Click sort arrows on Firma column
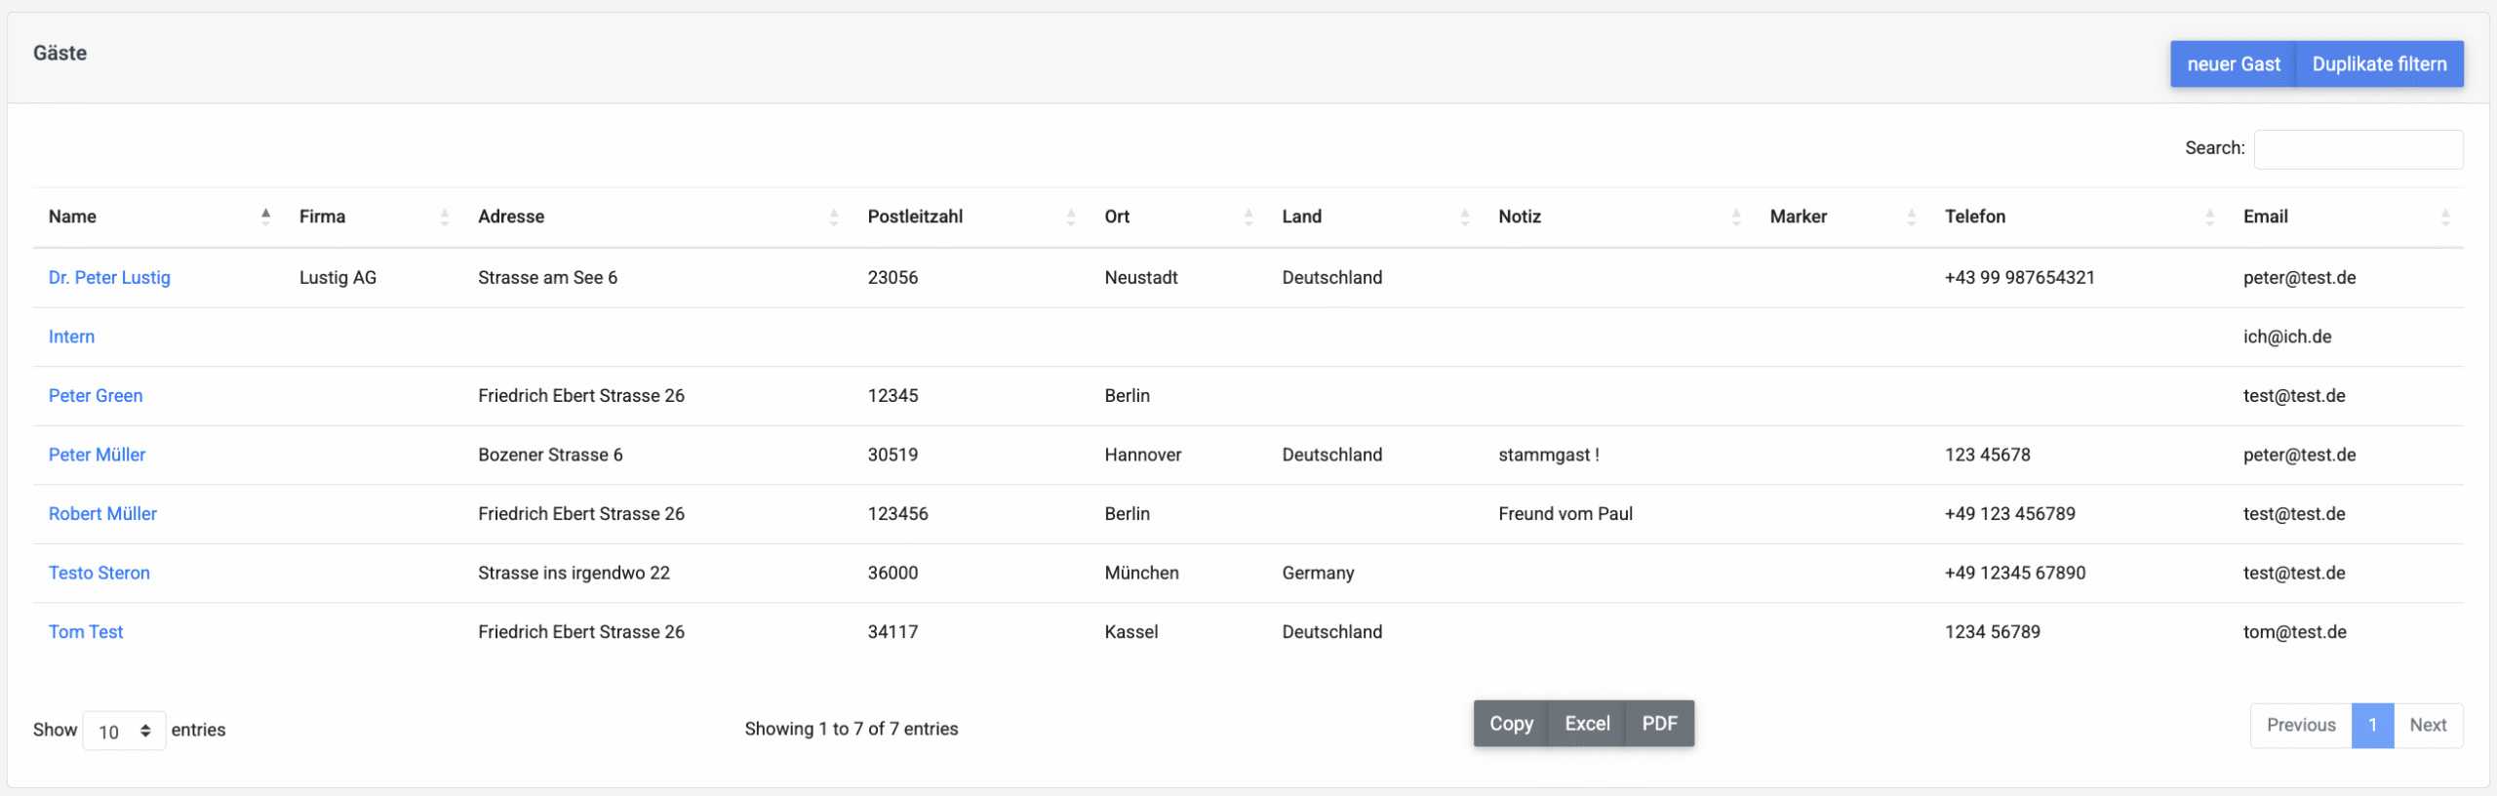 click(x=445, y=217)
